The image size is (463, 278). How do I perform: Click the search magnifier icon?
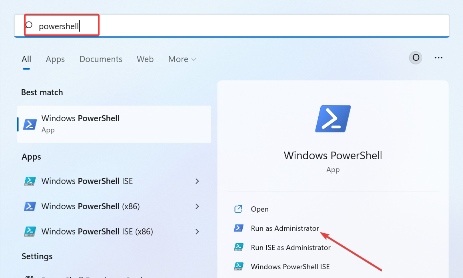[28, 26]
